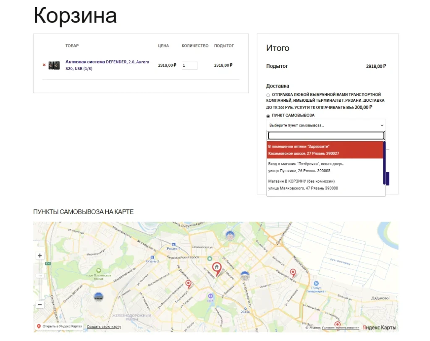The width and height of the screenshot is (430, 341).
Task: Open the map in Яндекс Картах
Action: pyautogui.click(x=60, y=326)
